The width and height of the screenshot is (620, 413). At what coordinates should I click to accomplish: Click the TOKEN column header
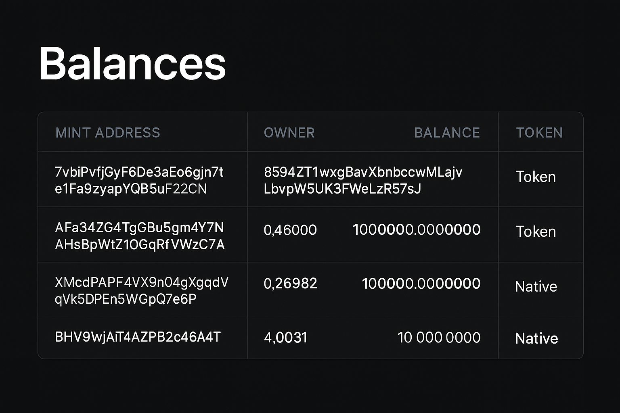click(x=539, y=133)
